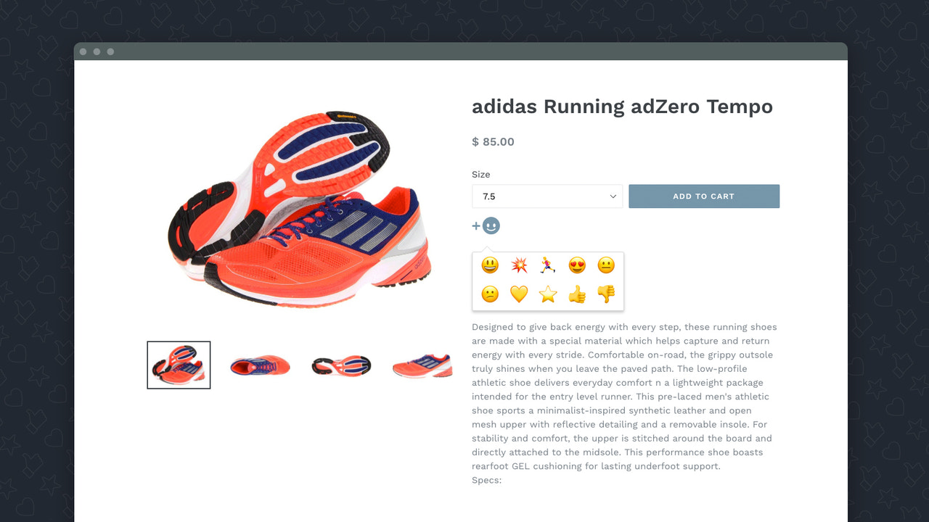Expand the size 7.5 selector chevron
Image resolution: width=929 pixels, height=522 pixels.
pos(612,196)
